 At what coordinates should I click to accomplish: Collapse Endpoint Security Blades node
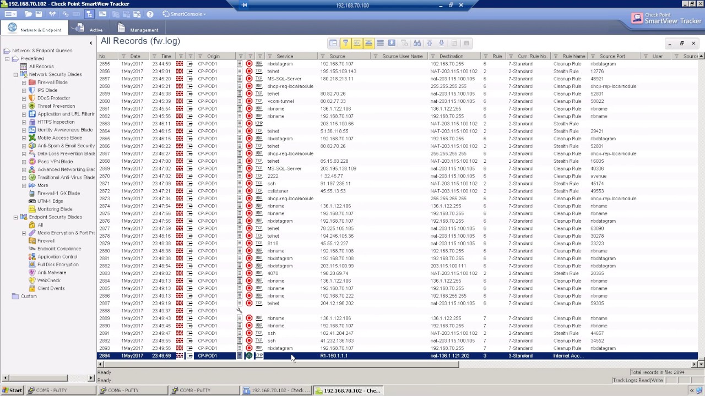15,217
